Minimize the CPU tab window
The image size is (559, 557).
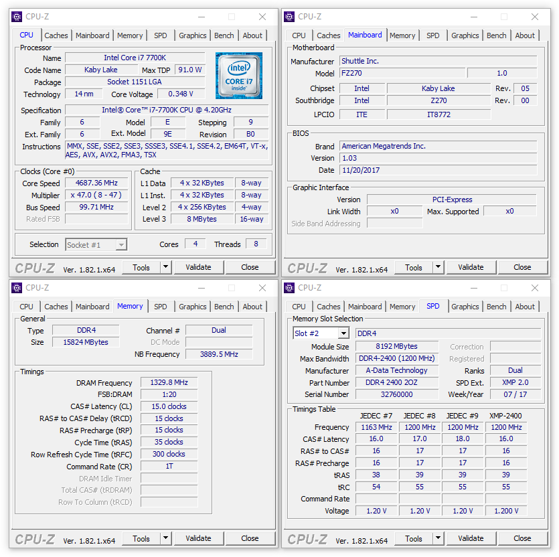202,17
